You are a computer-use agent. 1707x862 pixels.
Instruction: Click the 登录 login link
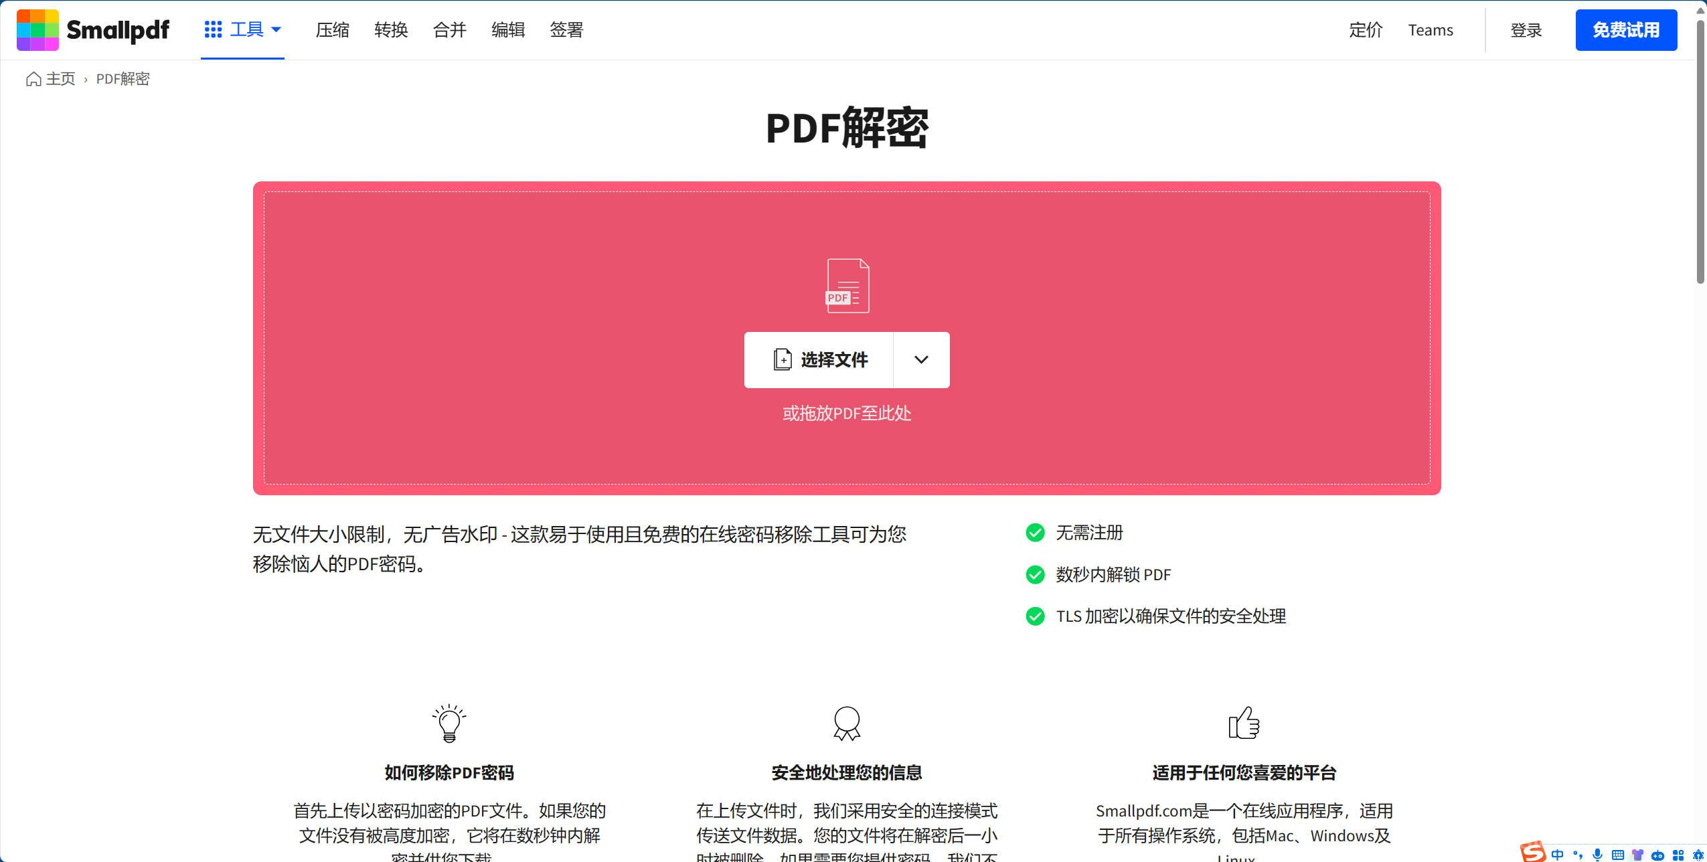(x=1526, y=30)
